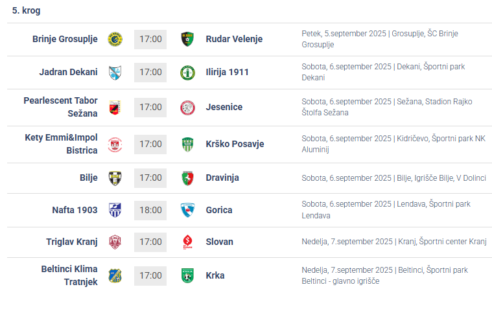Open the Nafta 1903 club crest
The width and height of the screenshot is (492, 311).
115,210
